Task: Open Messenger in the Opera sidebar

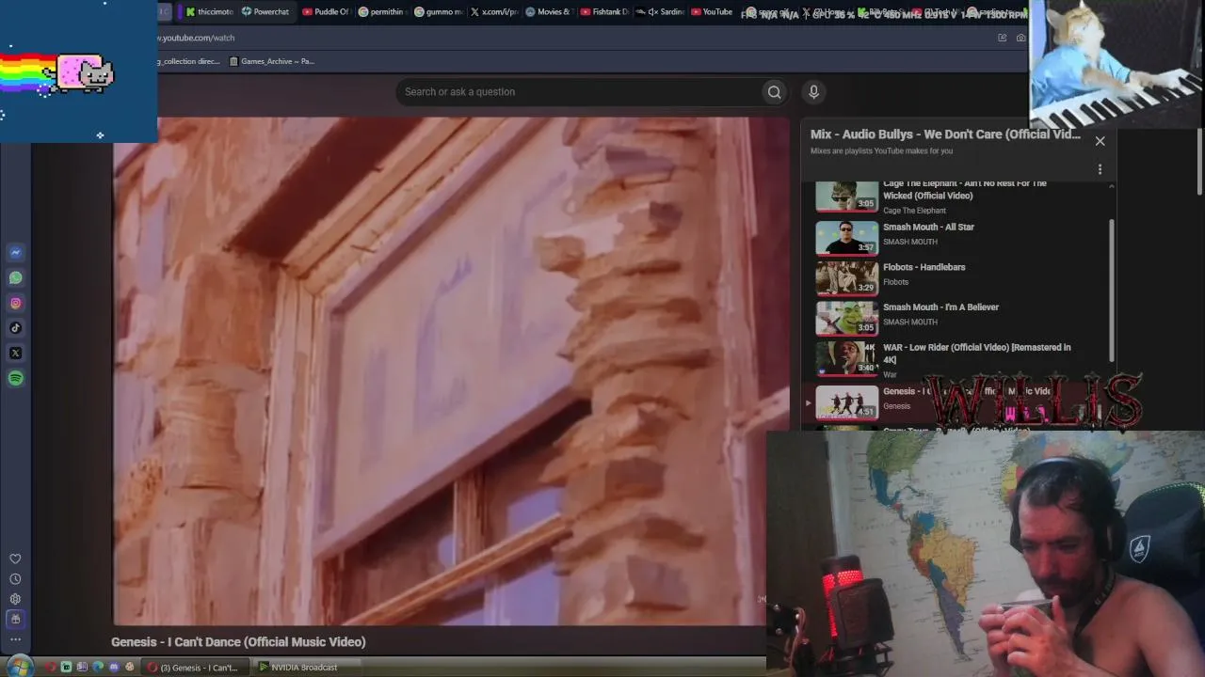Action: (x=16, y=252)
